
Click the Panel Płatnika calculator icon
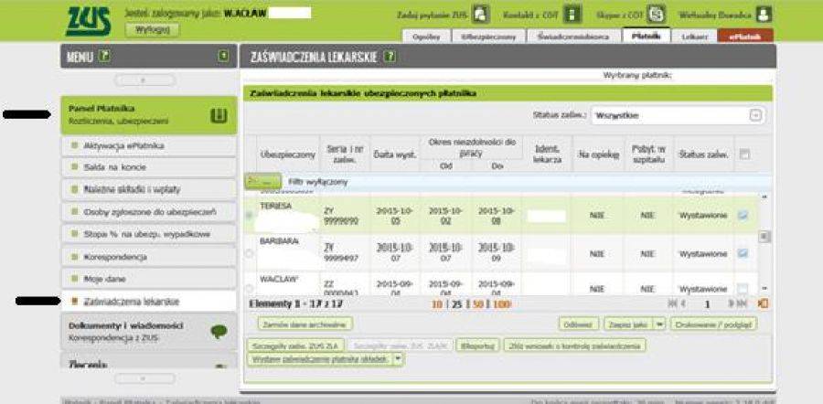(219, 115)
